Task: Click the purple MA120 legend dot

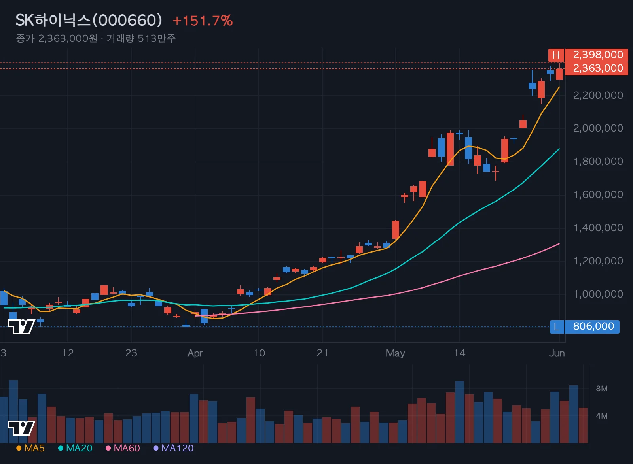Action: pos(156,448)
